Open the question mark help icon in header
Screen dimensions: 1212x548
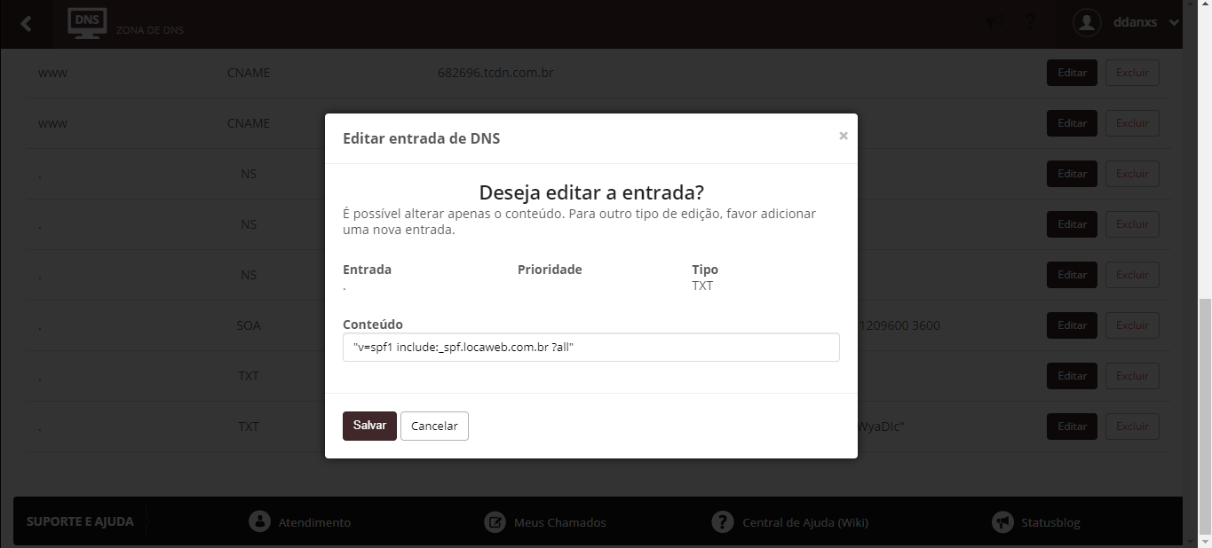coord(1031,23)
